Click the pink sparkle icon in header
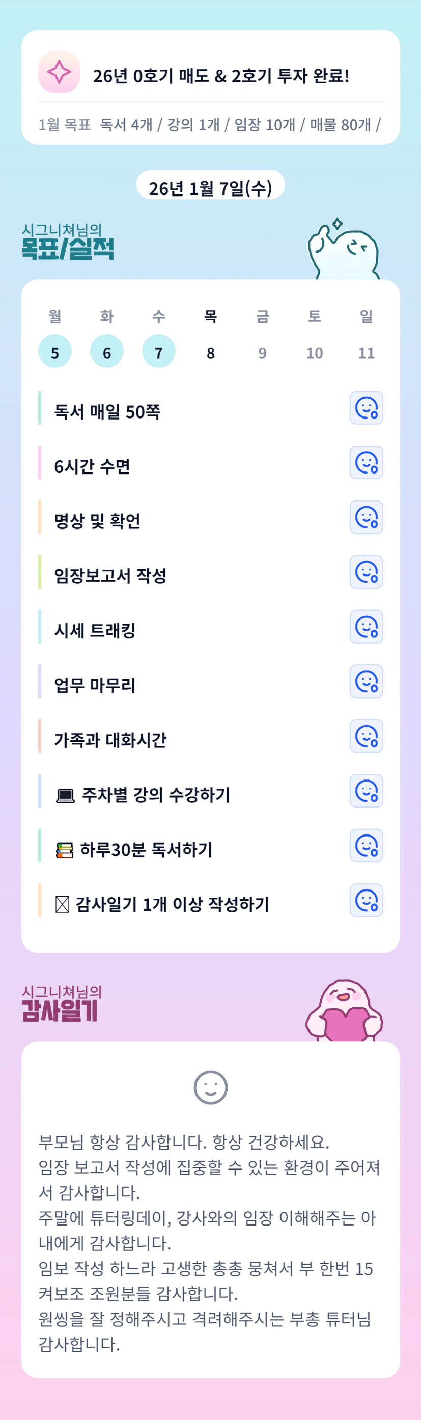 (x=59, y=72)
